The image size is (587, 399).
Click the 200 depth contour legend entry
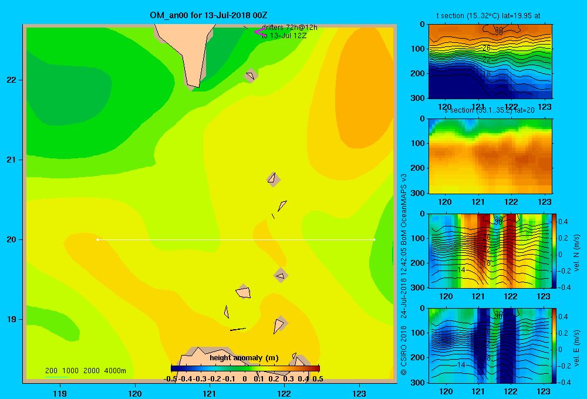[x=51, y=371]
